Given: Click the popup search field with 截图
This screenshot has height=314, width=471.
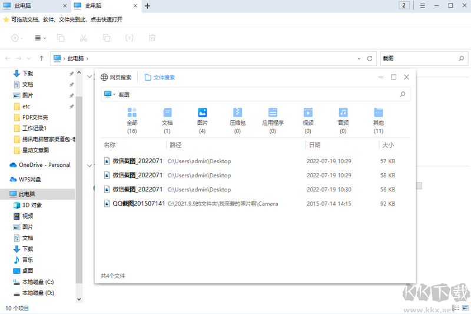Looking at the screenshot, I should [x=256, y=94].
